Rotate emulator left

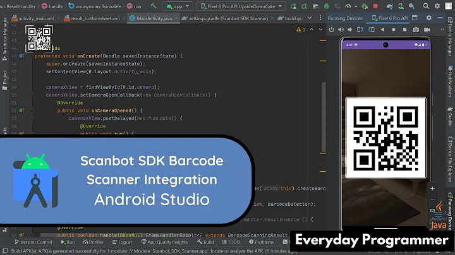click(x=360, y=30)
